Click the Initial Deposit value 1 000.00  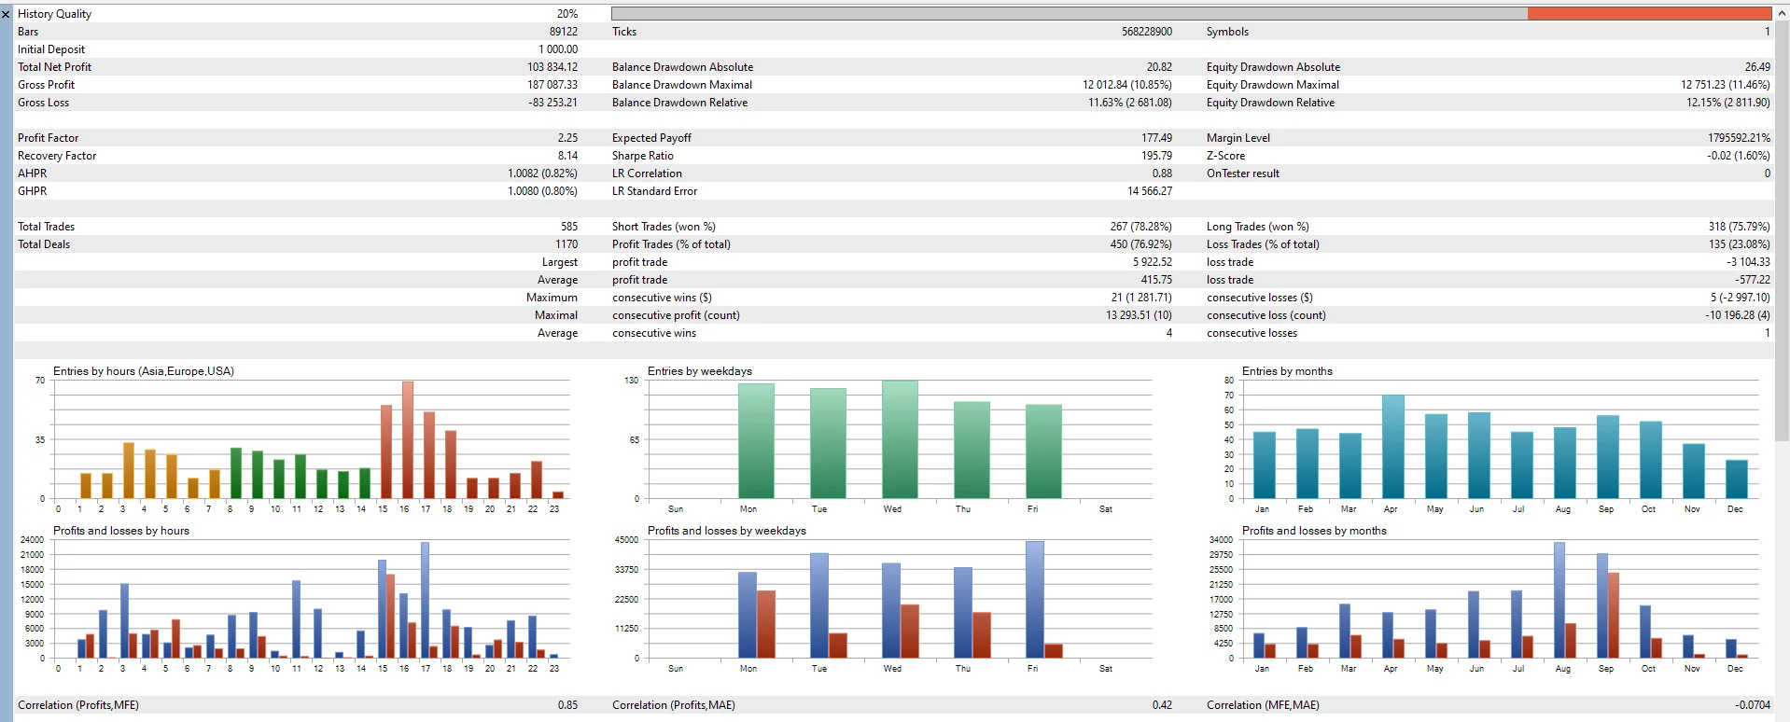click(x=558, y=49)
